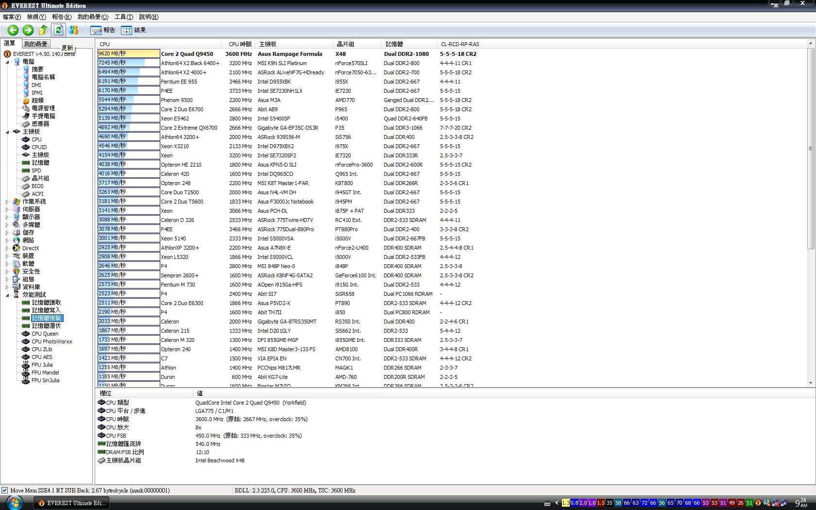Image resolution: width=816 pixels, height=510 pixels.
Task: Sort by the CL-RCD-RP-RAS column header
Action: 461,44
